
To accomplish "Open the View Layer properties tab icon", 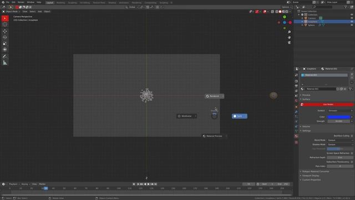I will click(x=296, y=91).
